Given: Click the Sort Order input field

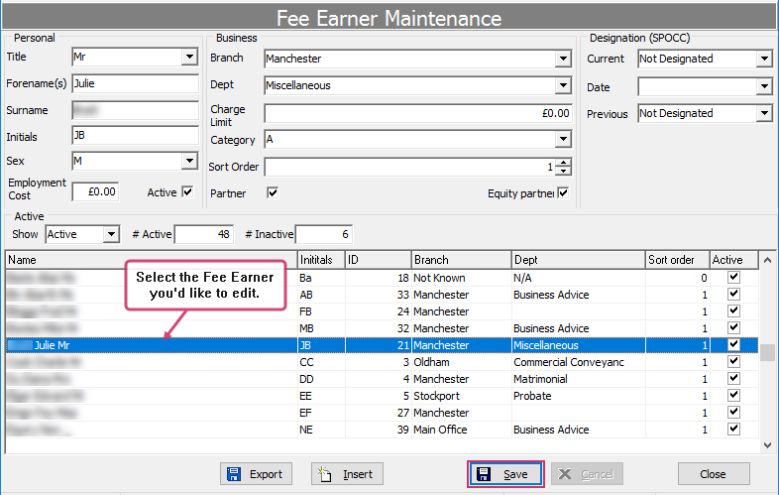Looking at the screenshot, I should (410, 167).
